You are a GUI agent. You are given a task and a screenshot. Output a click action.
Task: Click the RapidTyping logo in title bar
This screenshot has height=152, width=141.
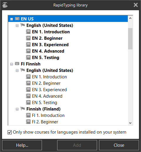5,5
